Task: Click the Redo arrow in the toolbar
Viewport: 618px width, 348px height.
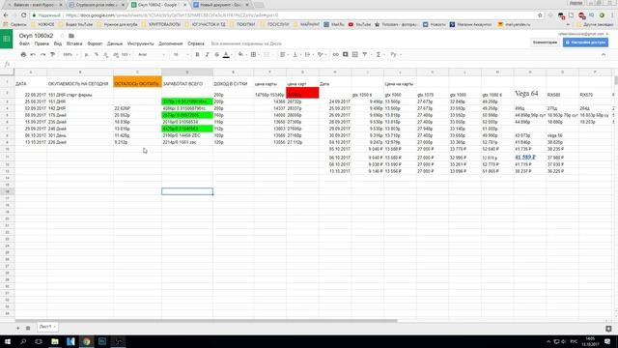Action: [42, 54]
